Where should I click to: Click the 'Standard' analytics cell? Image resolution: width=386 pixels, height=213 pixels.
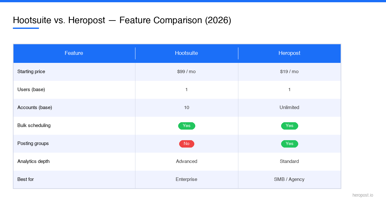(x=289, y=161)
